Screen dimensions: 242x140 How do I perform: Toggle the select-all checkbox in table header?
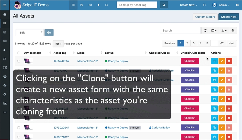[x=19, y=53]
